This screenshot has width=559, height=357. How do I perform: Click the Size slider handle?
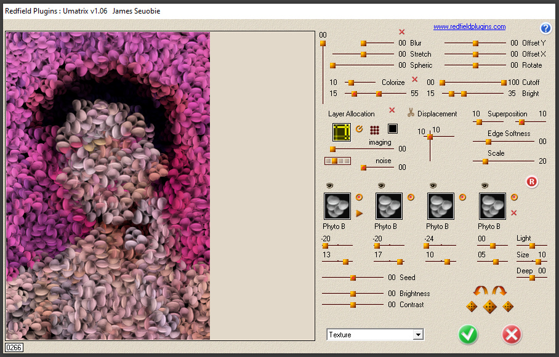click(538, 262)
